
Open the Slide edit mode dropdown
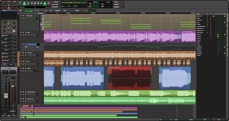point(21,11)
